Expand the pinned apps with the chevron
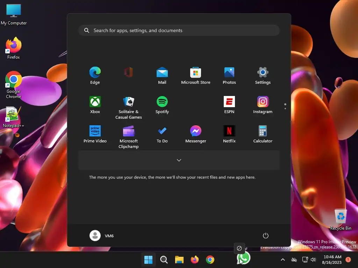Screen dimensions: 358x268 179,160
